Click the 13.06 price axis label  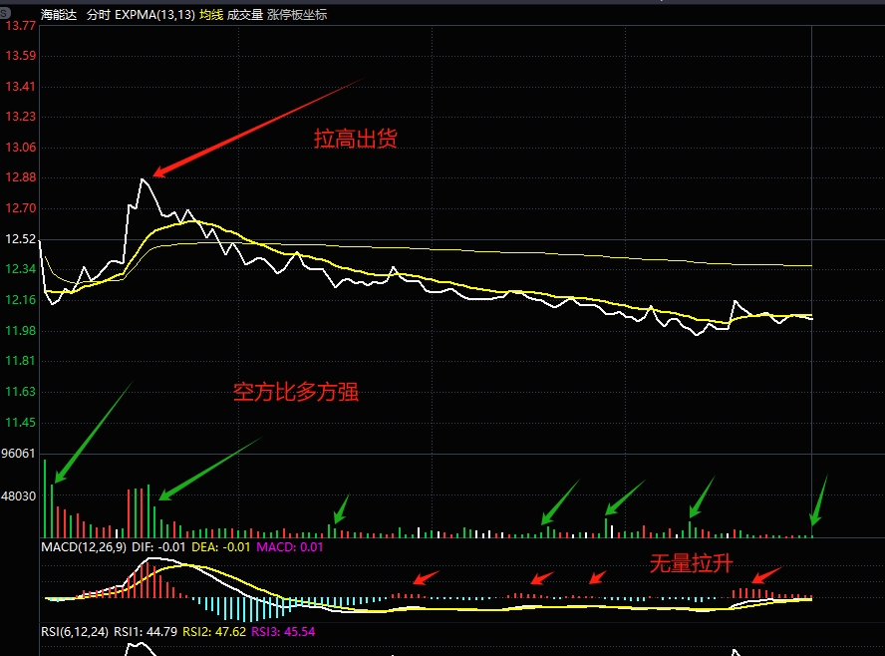(20, 148)
